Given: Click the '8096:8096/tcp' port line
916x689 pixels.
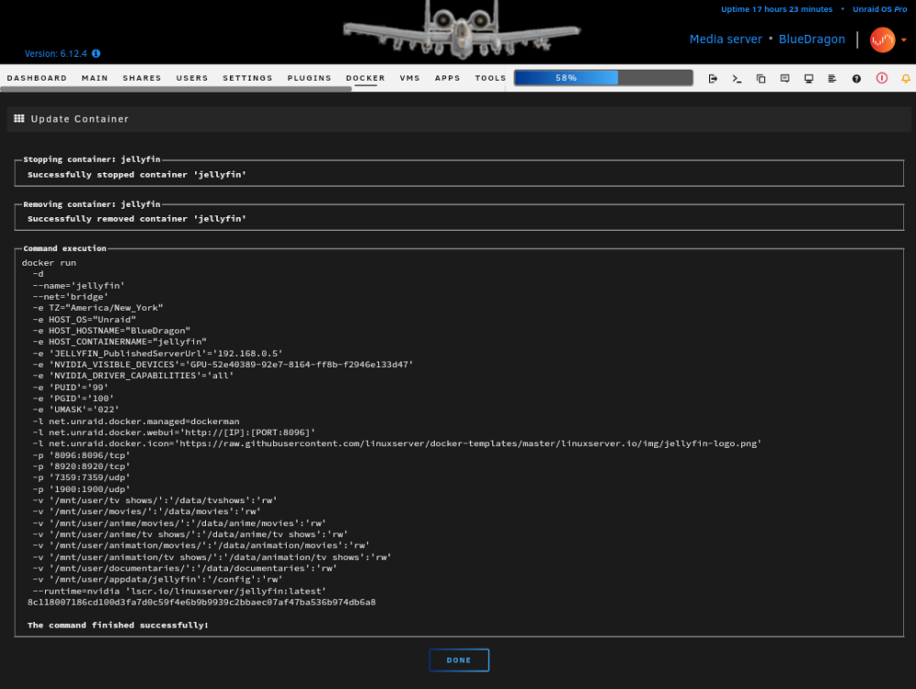Looking at the screenshot, I should click(x=82, y=455).
